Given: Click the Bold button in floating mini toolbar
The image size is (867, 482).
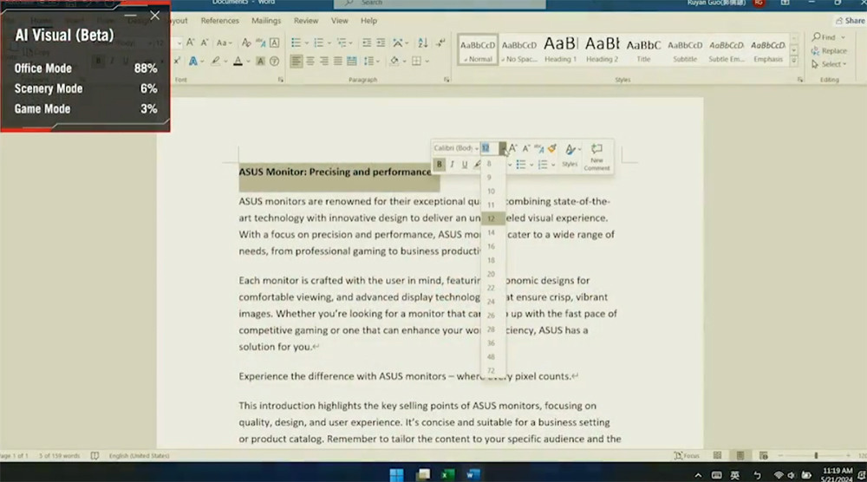Looking at the screenshot, I should point(440,165).
